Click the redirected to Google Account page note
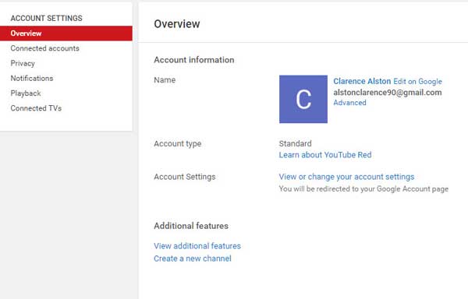The image size is (468, 299). pos(363,189)
